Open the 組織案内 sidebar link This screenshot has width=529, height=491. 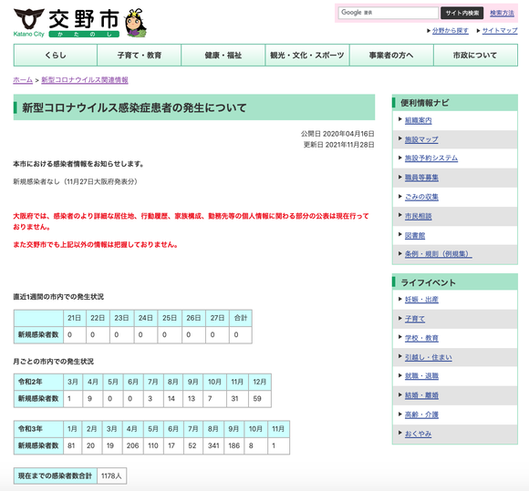pos(418,120)
